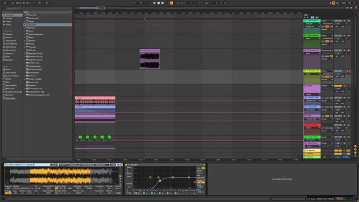This screenshot has height=202, width=359.
Task: Toggle the EQ Eight device activator
Action: tap(126, 164)
